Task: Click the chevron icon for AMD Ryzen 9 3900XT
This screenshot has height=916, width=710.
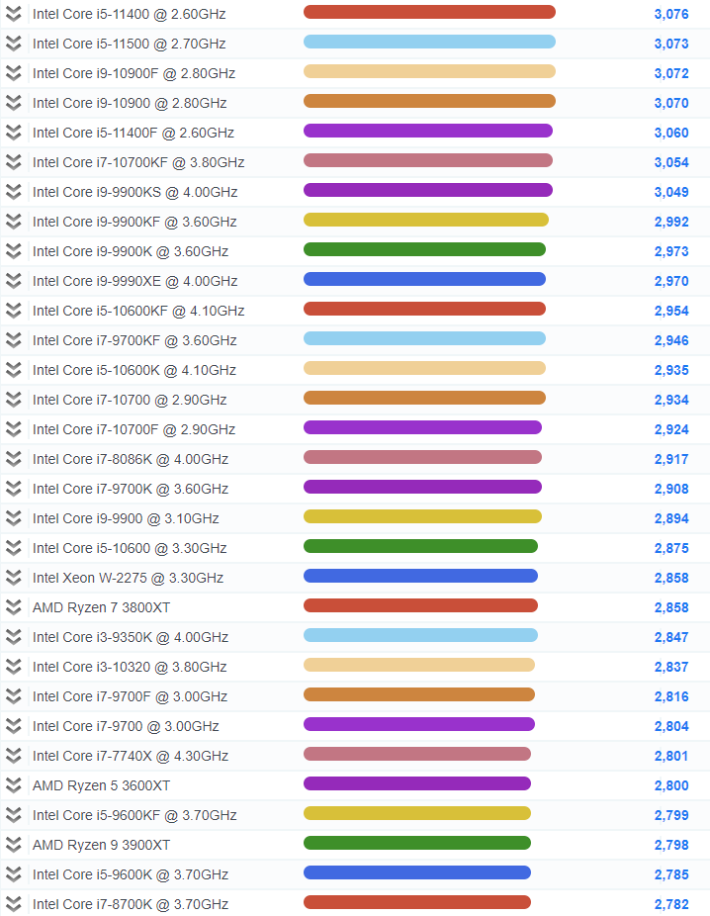Action: (x=13, y=845)
